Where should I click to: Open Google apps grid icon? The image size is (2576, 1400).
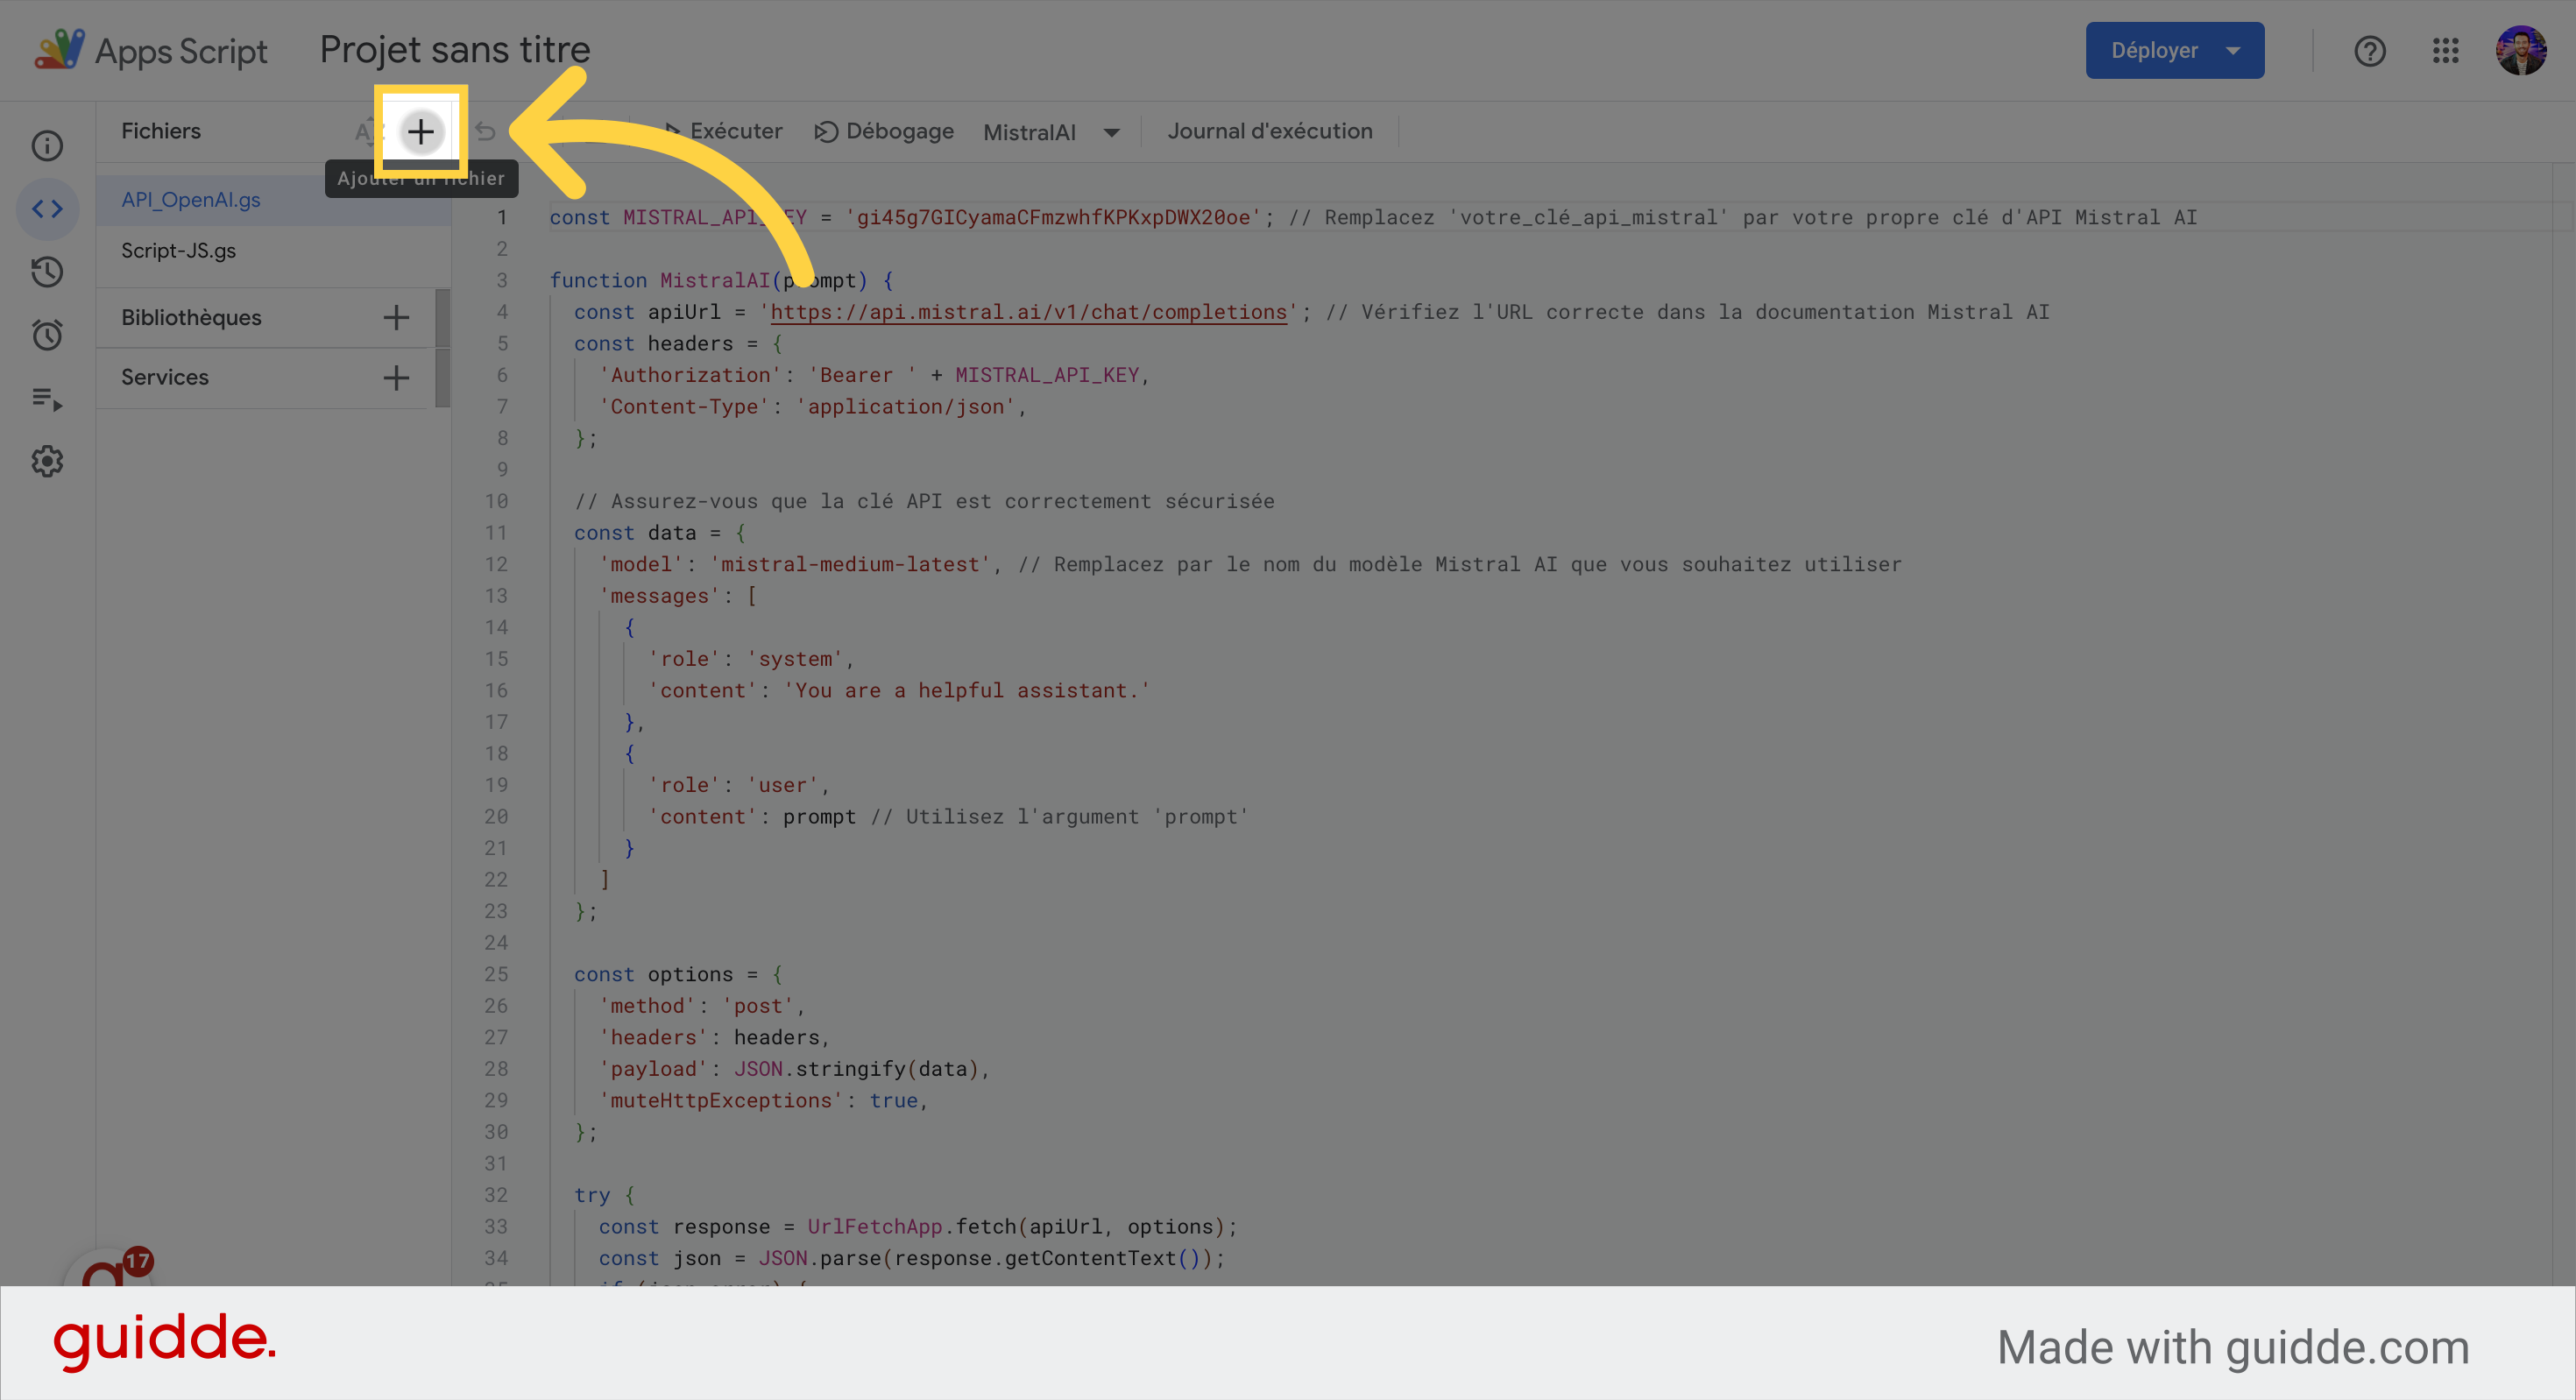(2445, 51)
